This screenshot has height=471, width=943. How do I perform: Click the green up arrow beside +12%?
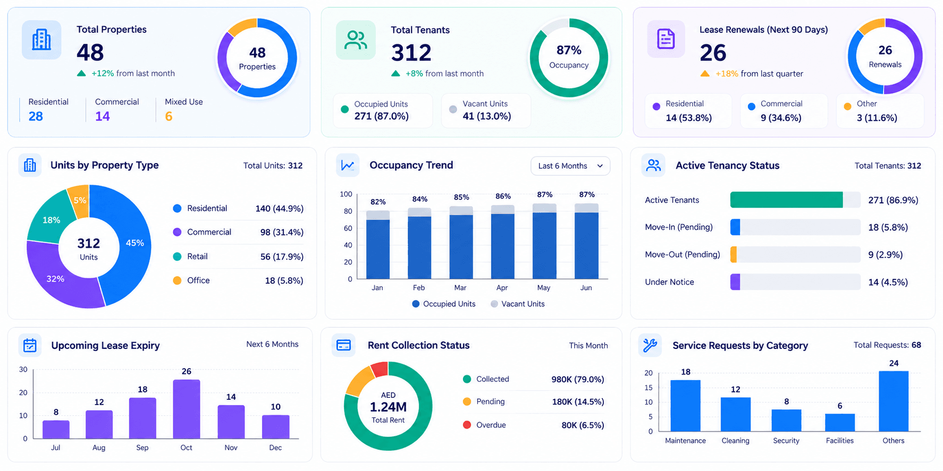pos(81,73)
